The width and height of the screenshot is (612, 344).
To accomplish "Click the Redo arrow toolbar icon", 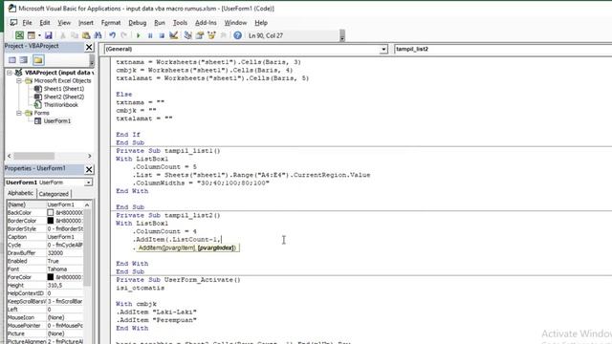I will 124,35.
